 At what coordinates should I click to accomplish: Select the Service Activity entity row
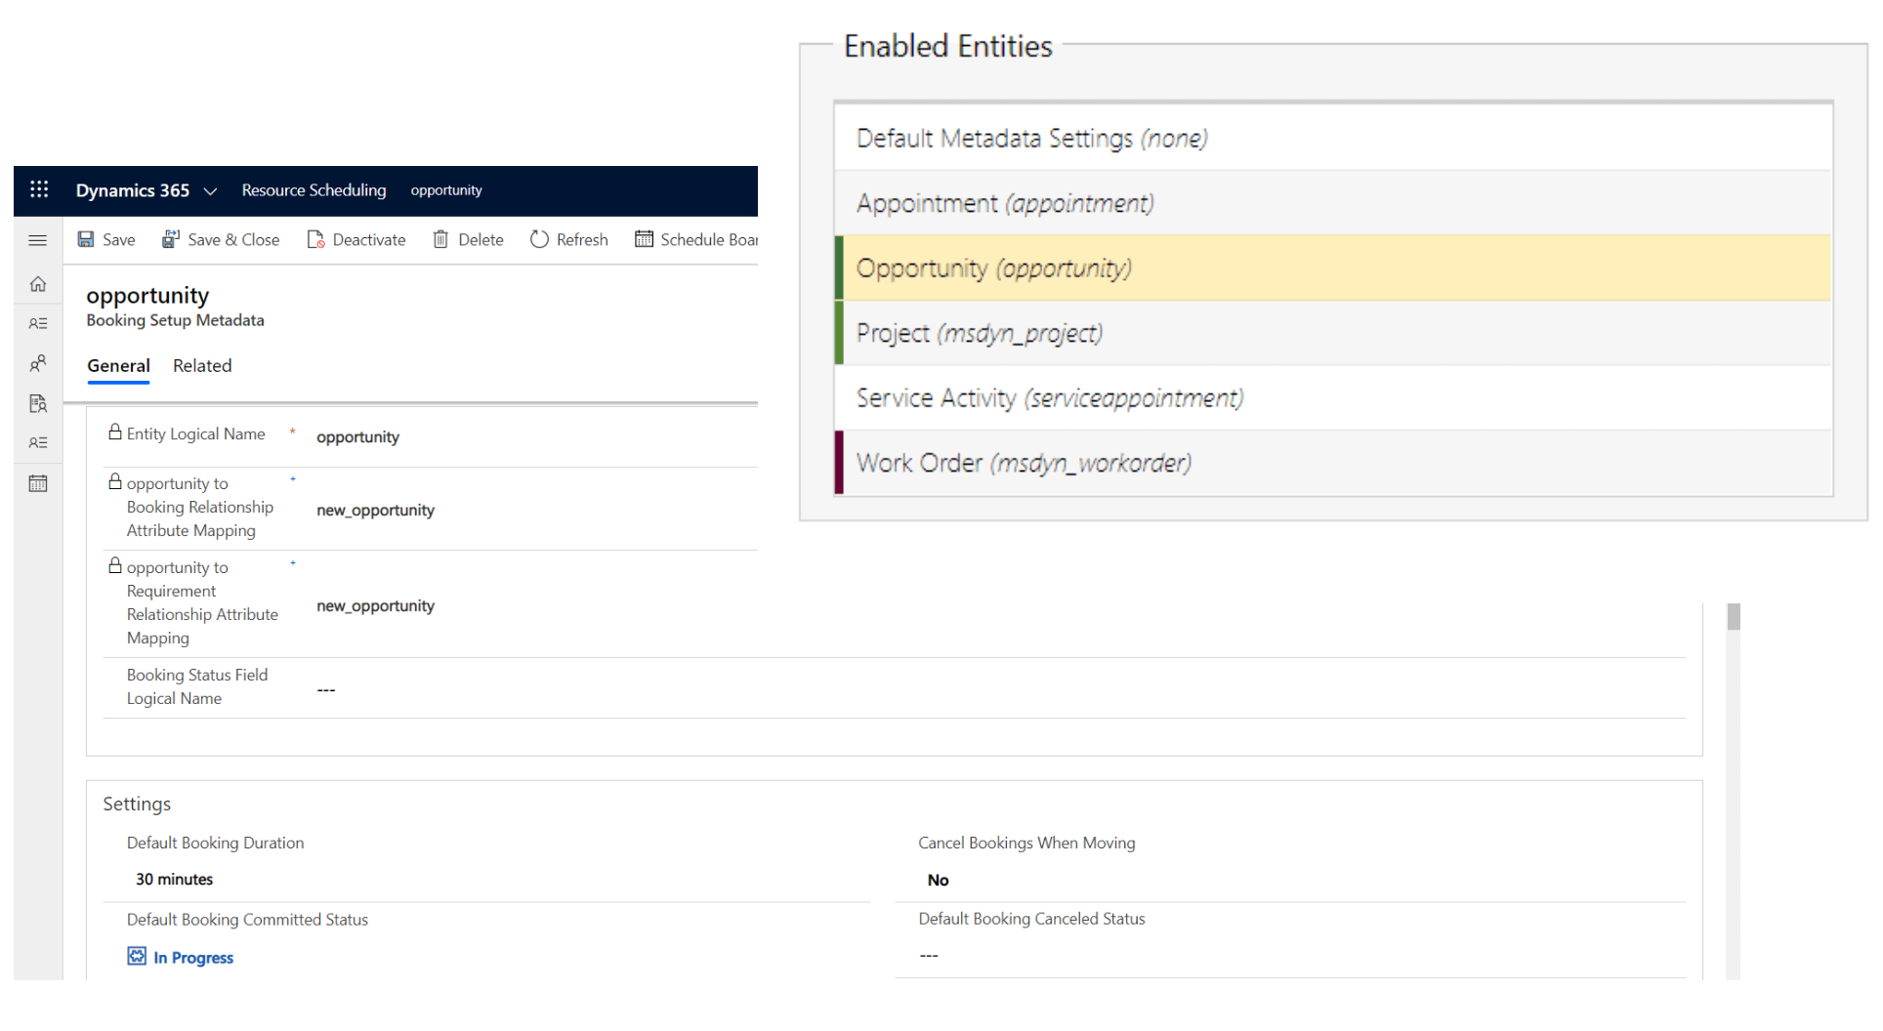1333,398
